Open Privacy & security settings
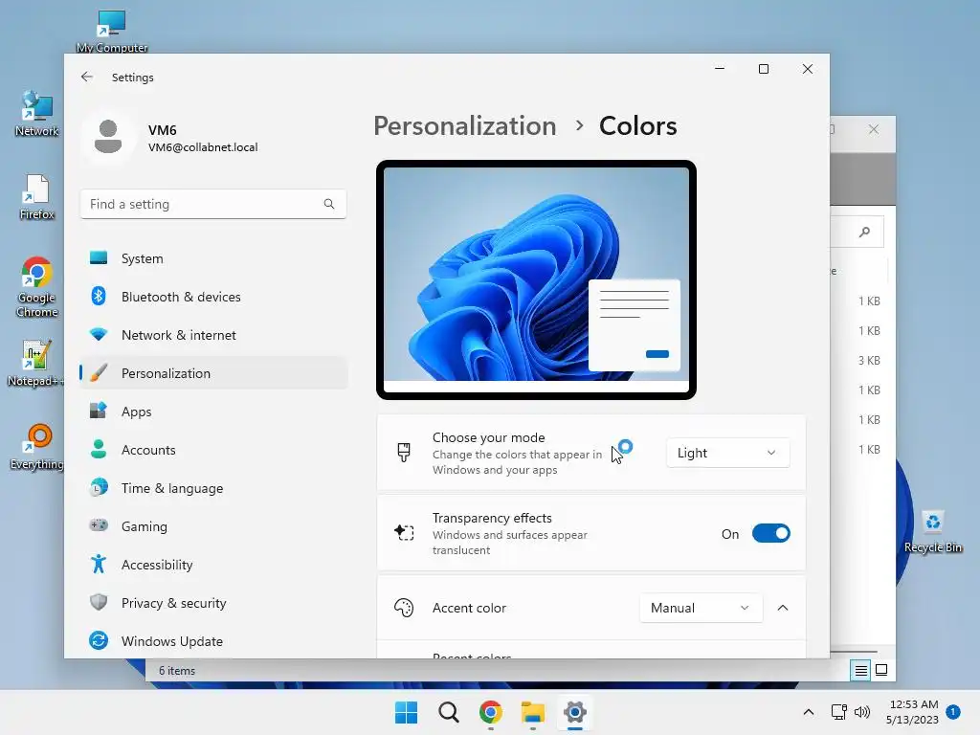Image resolution: width=980 pixels, height=735 pixels. click(213, 603)
